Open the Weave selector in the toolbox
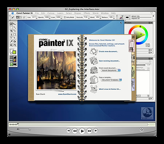 click(x=15, y=61)
